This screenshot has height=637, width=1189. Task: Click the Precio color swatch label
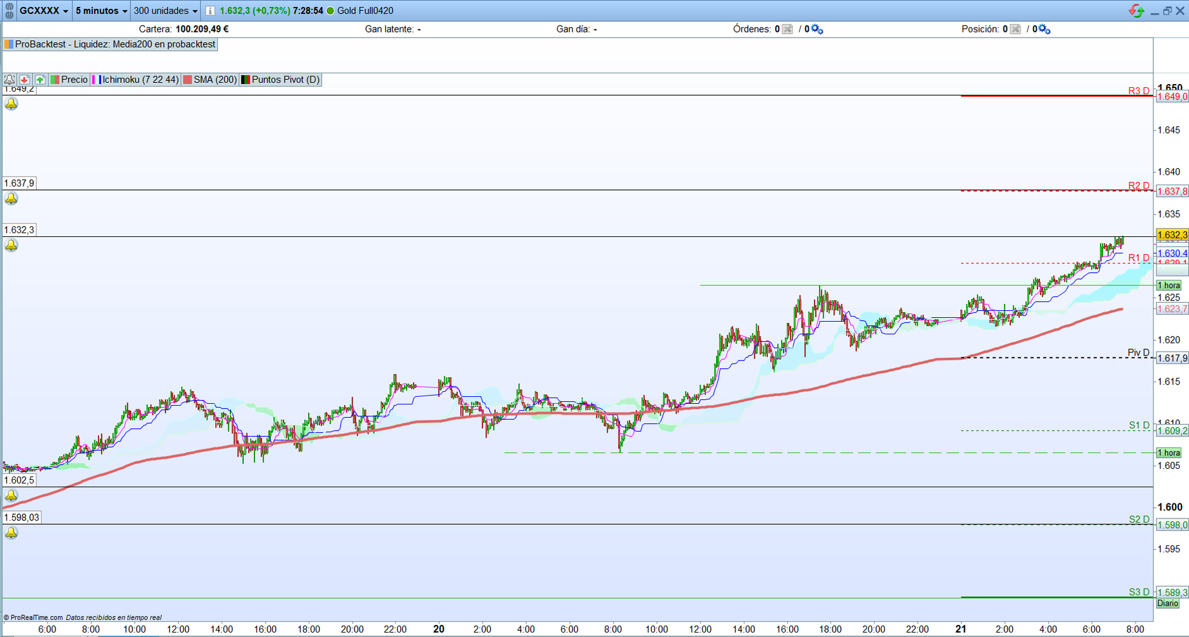(69, 80)
